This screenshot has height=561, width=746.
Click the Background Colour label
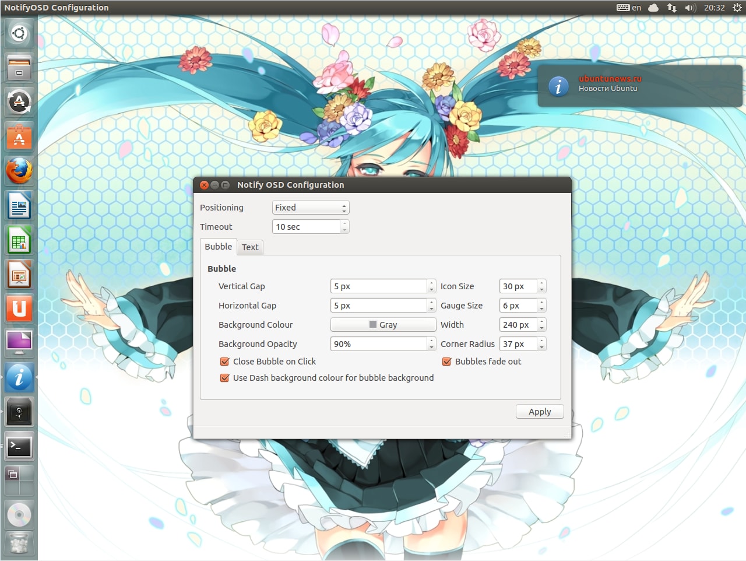tap(255, 325)
